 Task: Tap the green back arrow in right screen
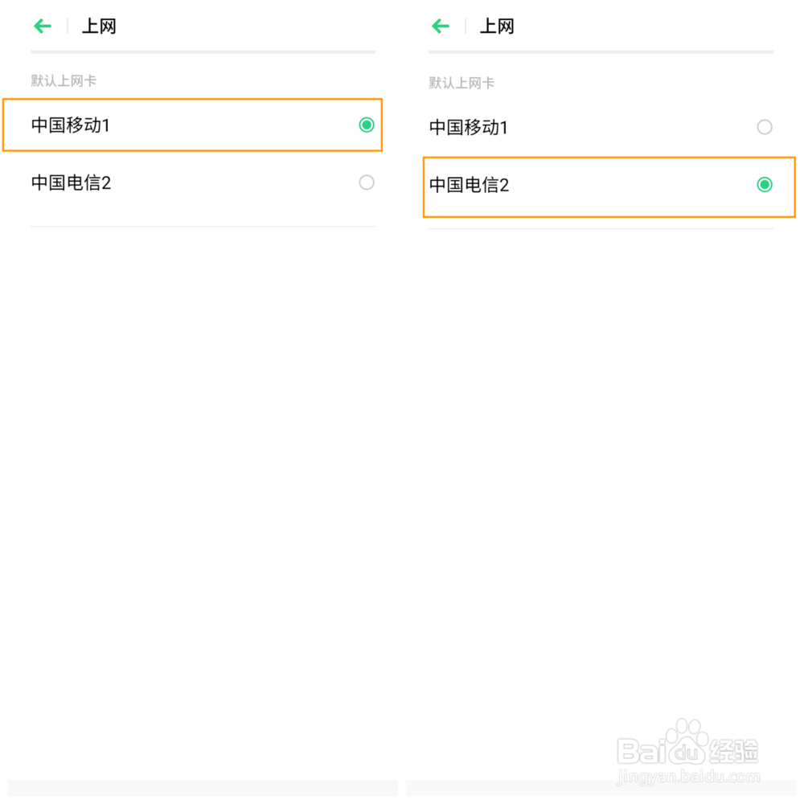tap(441, 27)
